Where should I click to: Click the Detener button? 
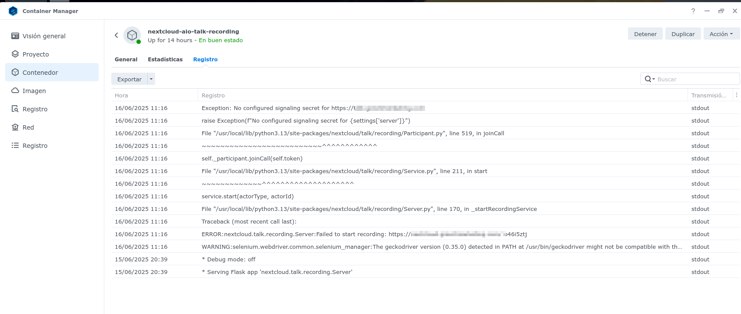(x=645, y=34)
